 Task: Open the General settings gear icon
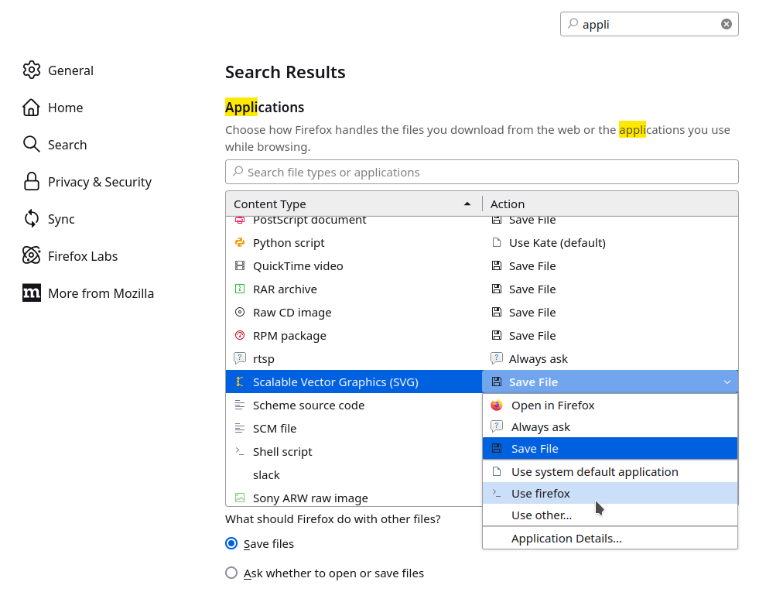[31, 70]
